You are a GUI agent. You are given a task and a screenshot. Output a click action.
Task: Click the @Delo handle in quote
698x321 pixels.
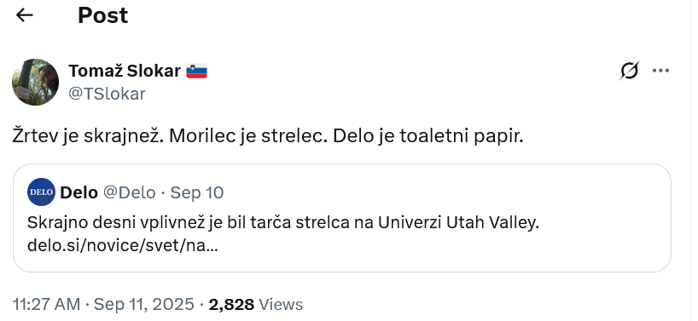(x=130, y=192)
